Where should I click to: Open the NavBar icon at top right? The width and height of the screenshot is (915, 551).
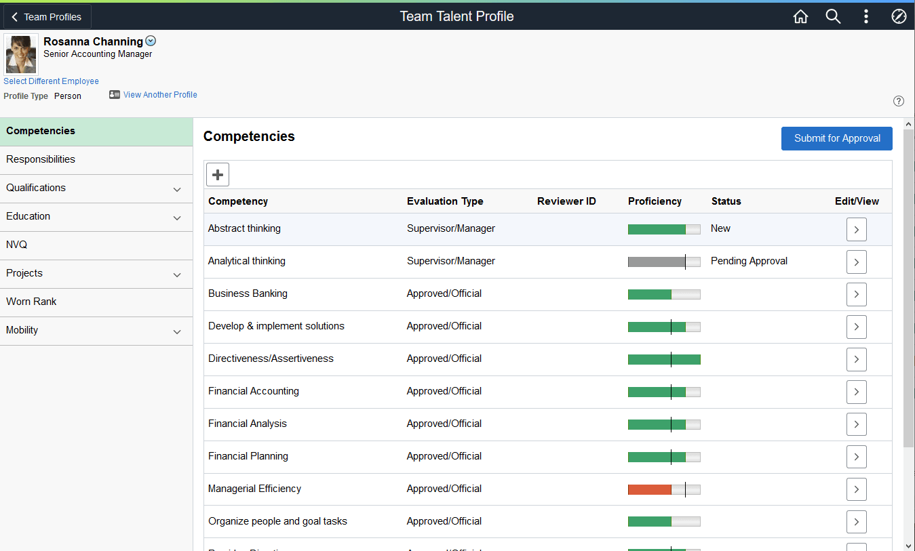pyautogui.click(x=899, y=16)
